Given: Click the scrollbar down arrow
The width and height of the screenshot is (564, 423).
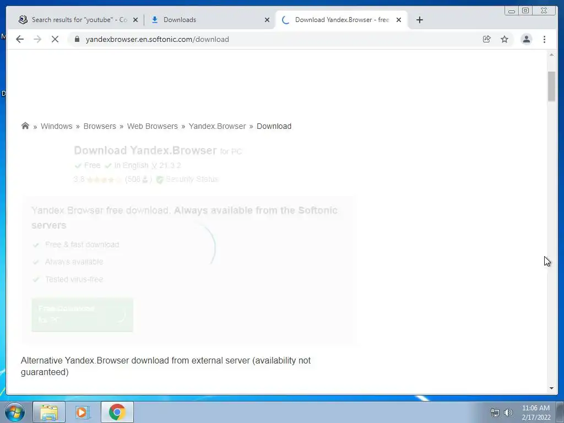Looking at the screenshot, I should click(551, 388).
